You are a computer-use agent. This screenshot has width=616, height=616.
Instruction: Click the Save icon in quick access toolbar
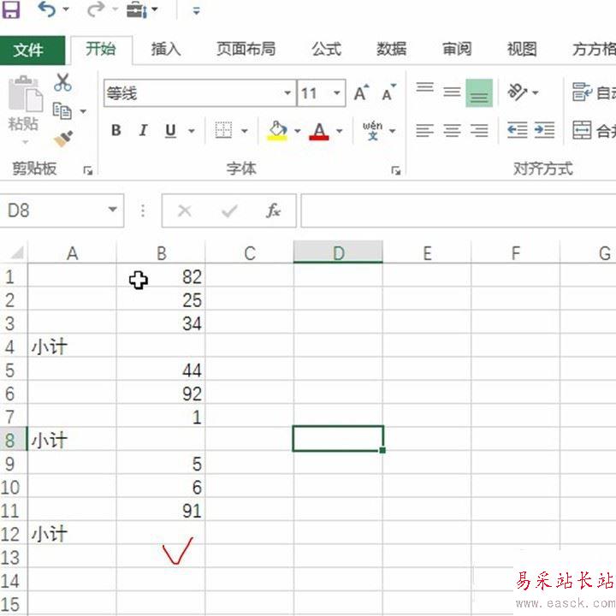[10, 9]
